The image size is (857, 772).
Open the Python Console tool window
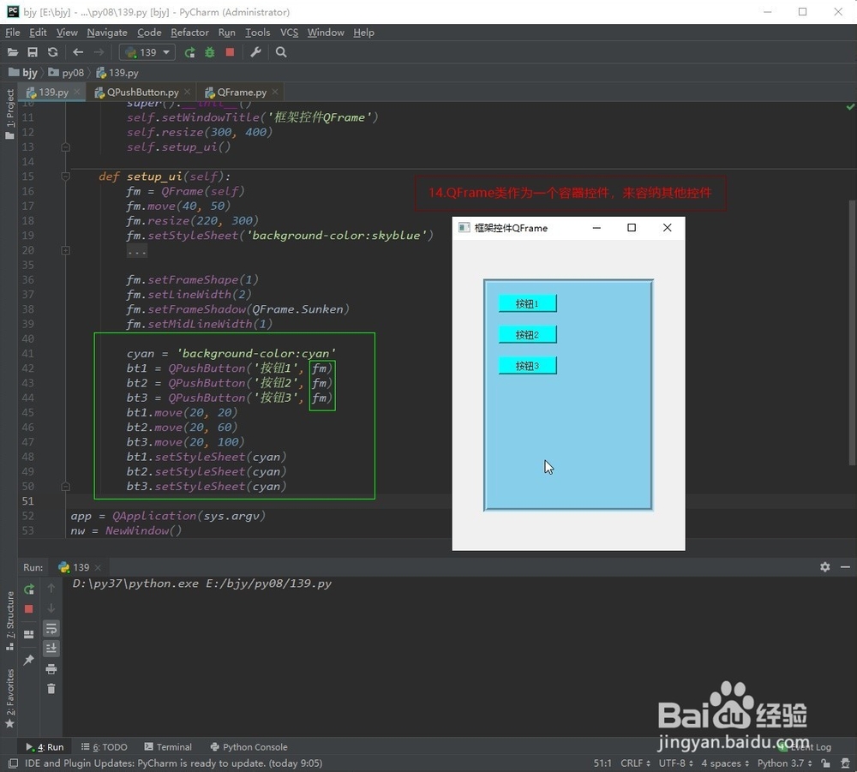pyautogui.click(x=249, y=747)
